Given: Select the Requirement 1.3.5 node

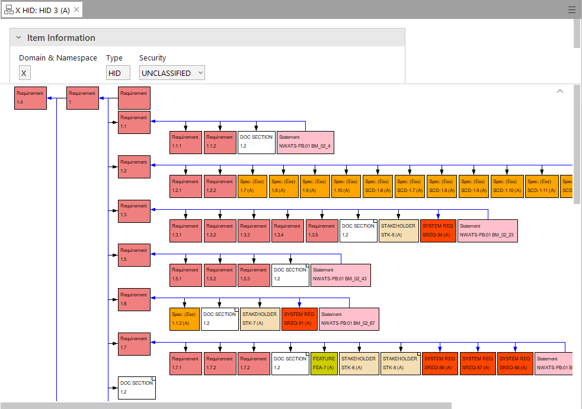Looking at the screenshot, I should pos(322,231).
